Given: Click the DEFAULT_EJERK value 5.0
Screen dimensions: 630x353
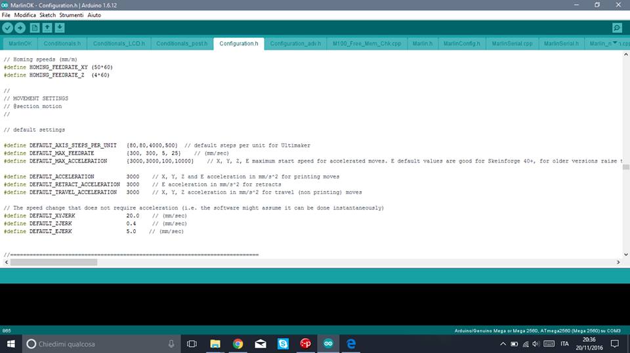Looking at the screenshot, I should pyautogui.click(x=131, y=231).
